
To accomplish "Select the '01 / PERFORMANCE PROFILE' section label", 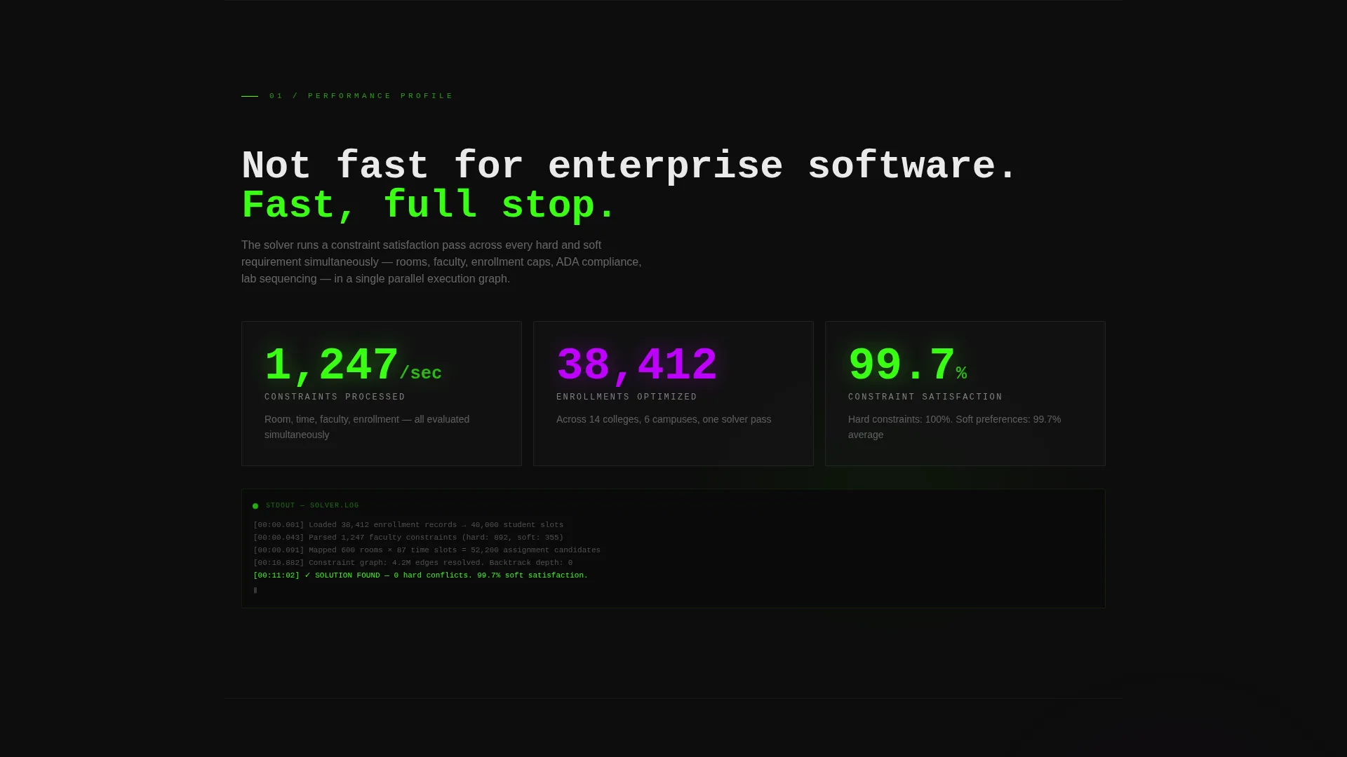I will pos(361,96).
